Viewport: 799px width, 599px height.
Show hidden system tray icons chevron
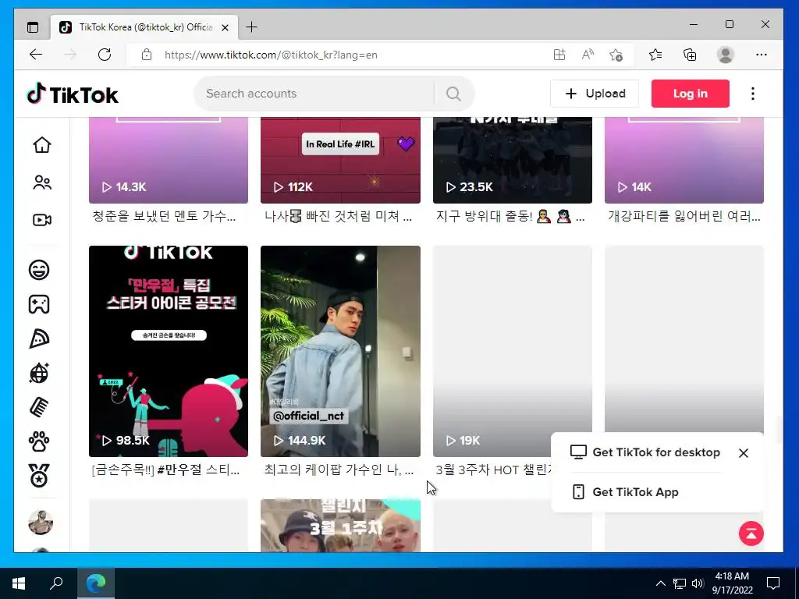pyautogui.click(x=660, y=583)
